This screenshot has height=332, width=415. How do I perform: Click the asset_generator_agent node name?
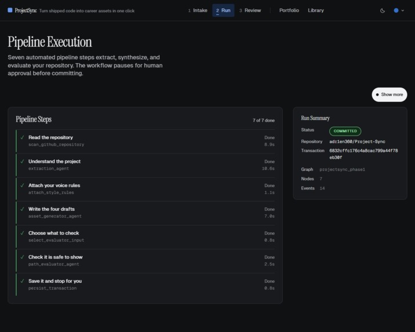pos(55,216)
